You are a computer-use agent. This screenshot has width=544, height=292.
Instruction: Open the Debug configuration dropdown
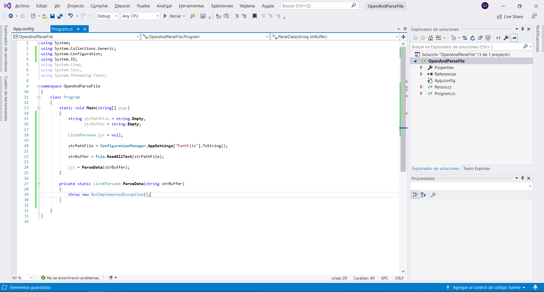click(107, 16)
